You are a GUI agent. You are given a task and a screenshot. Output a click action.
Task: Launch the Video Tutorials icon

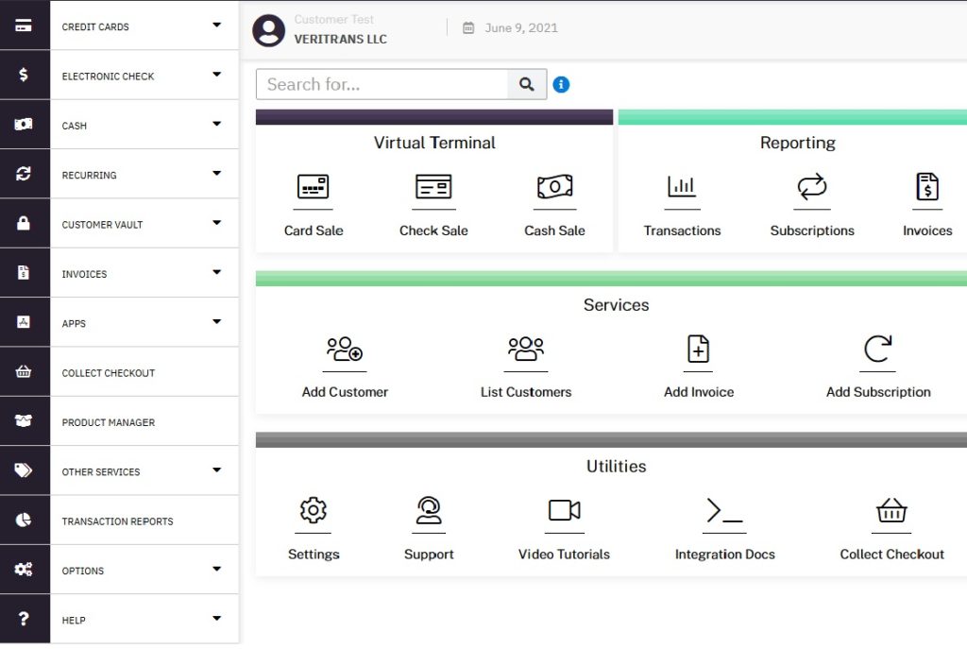[x=564, y=511]
